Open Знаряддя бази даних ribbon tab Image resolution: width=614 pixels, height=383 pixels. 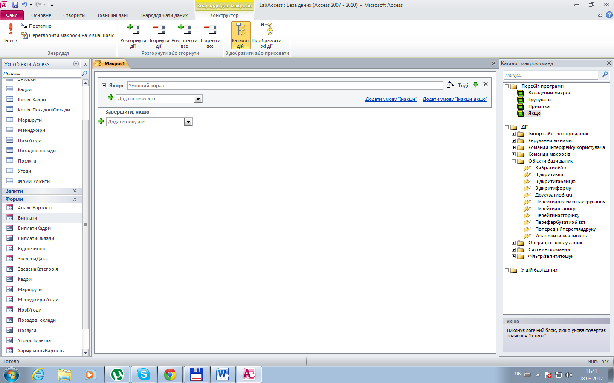click(x=164, y=15)
